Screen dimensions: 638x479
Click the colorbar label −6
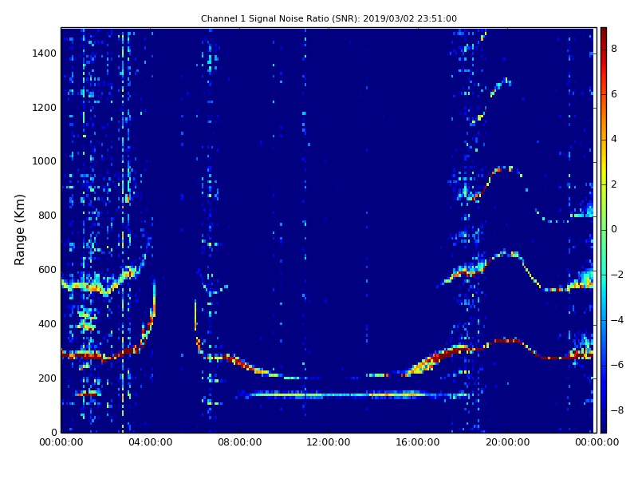(616, 365)
